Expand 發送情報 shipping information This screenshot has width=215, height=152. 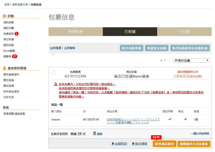139,144
